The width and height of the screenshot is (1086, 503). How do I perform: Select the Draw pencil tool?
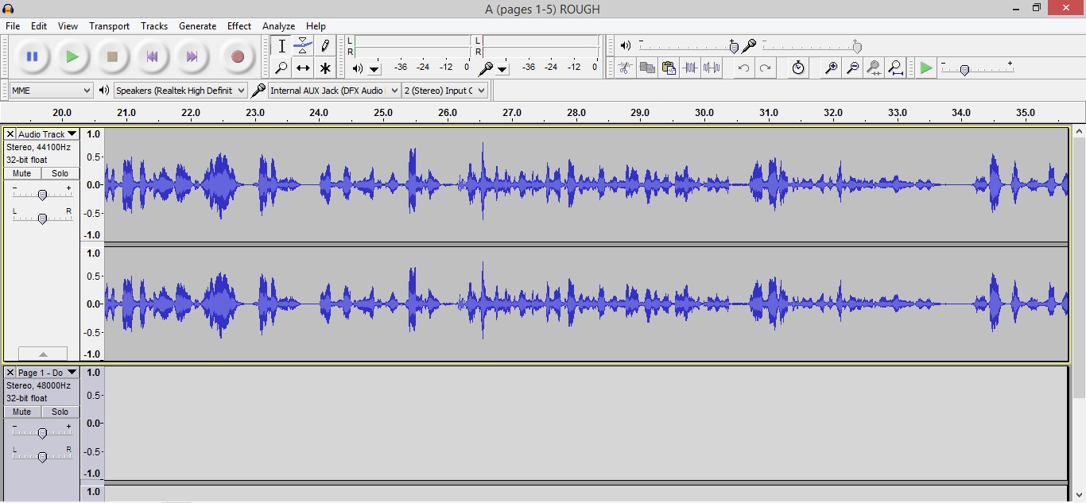(324, 46)
